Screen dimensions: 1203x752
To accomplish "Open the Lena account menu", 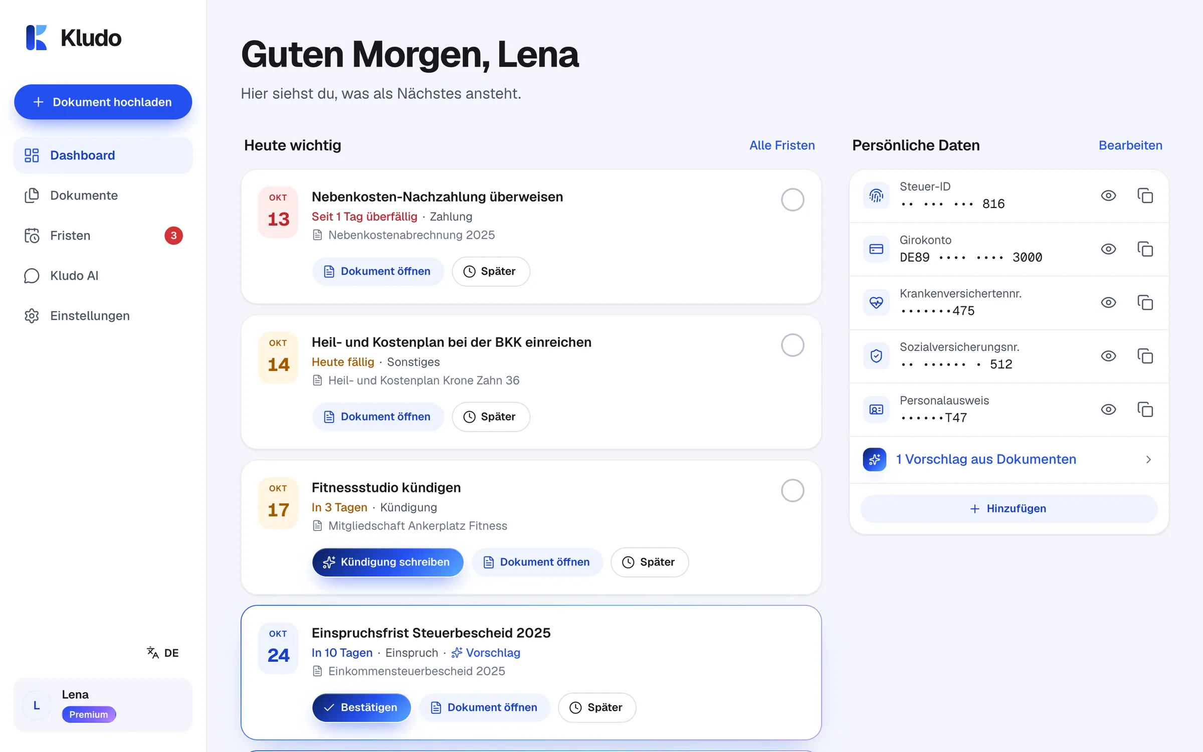I will [x=103, y=705].
